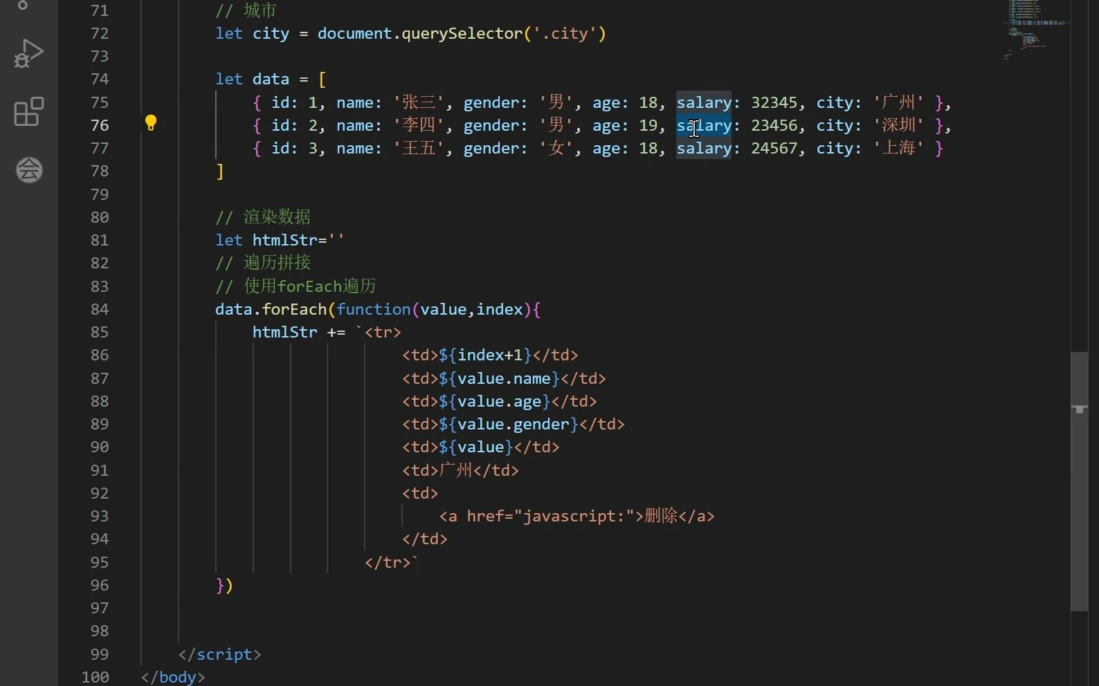
Task: Click 'htmlStr' declaration on line 81
Action: tap(284, 240)
